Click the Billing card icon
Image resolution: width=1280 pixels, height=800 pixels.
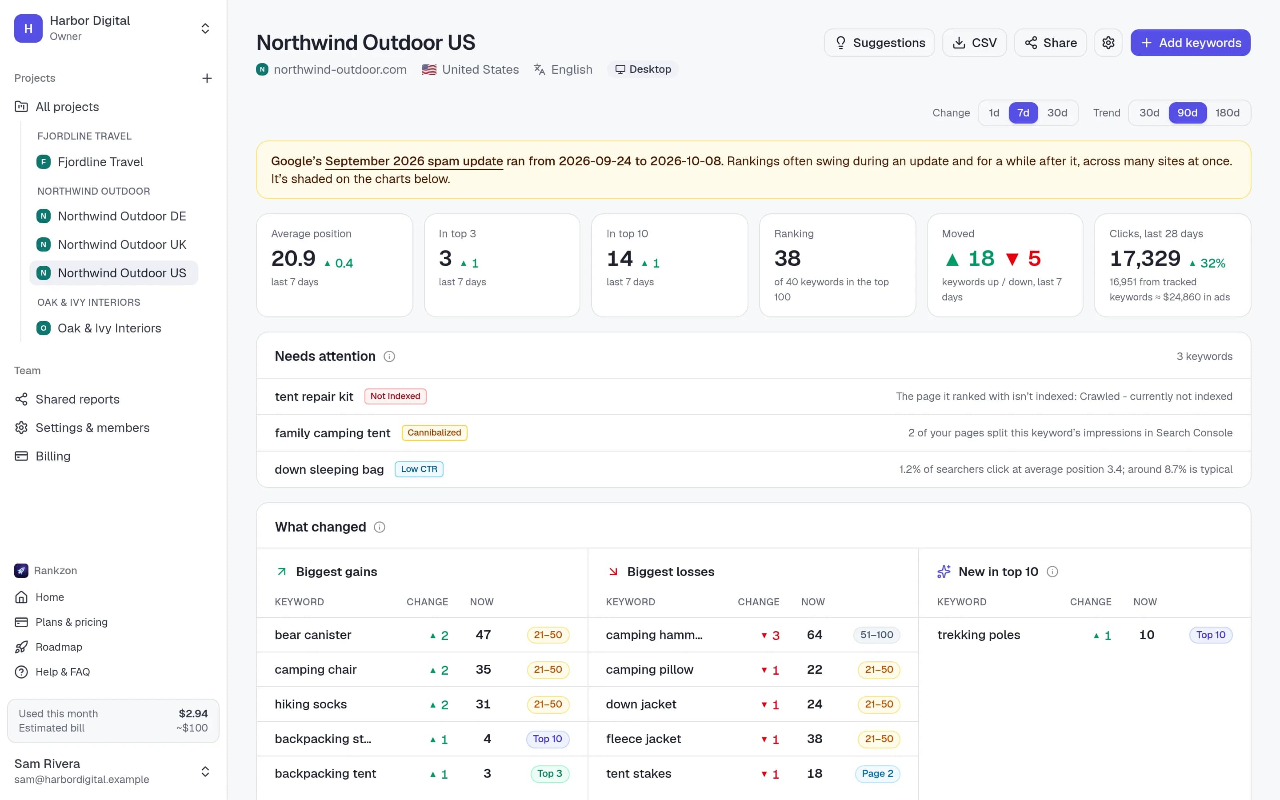[21, 456]
